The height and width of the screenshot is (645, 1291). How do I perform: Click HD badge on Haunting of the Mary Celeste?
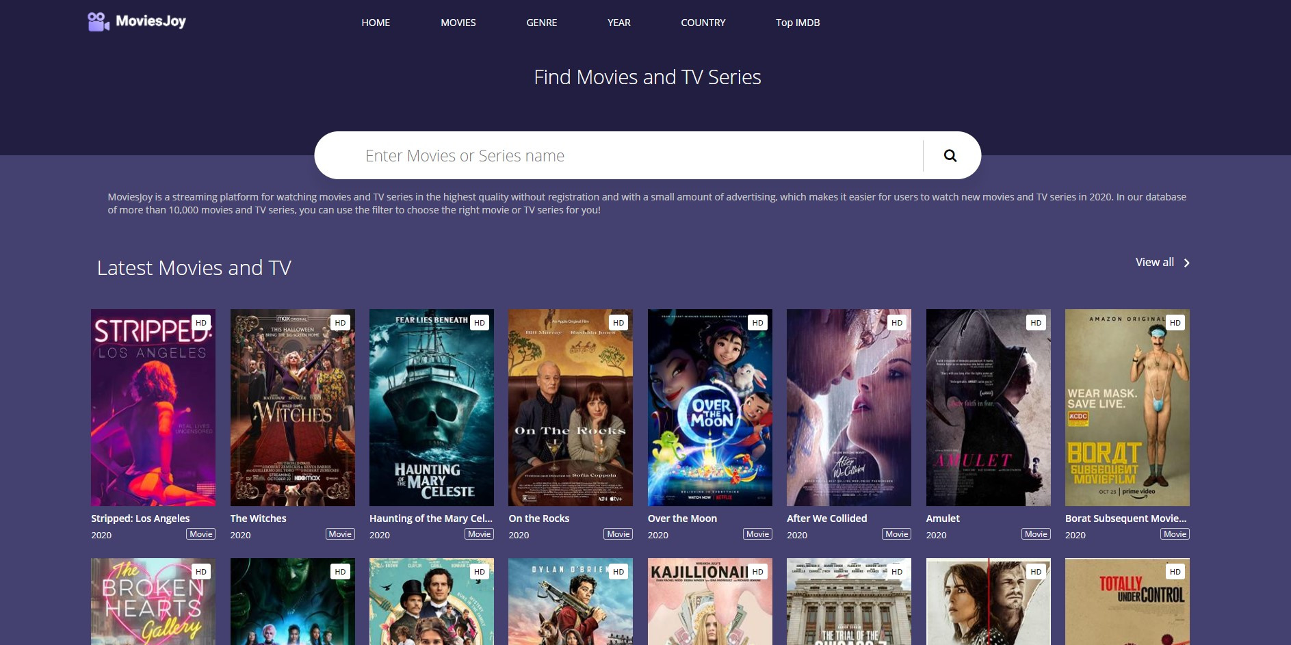(x=480, y=323)
